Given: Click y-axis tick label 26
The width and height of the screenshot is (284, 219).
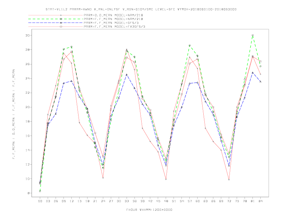Looking at the screenshot, I should 28,64.
